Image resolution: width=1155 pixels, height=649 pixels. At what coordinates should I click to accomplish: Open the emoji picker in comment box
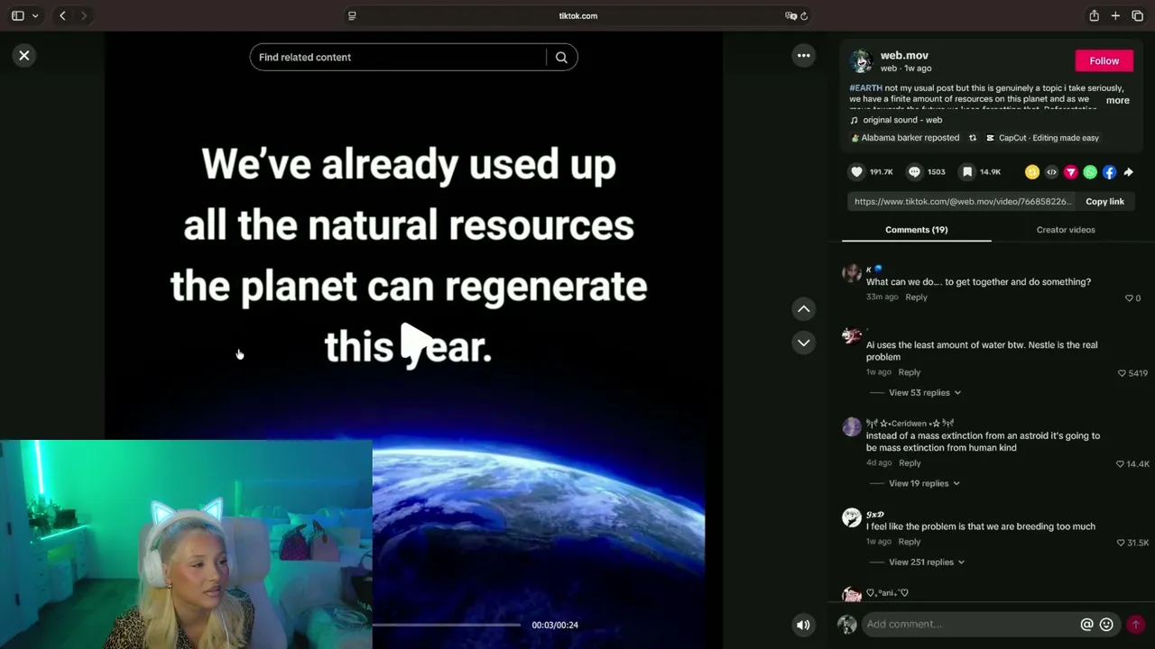click(x=1106, y=625)
